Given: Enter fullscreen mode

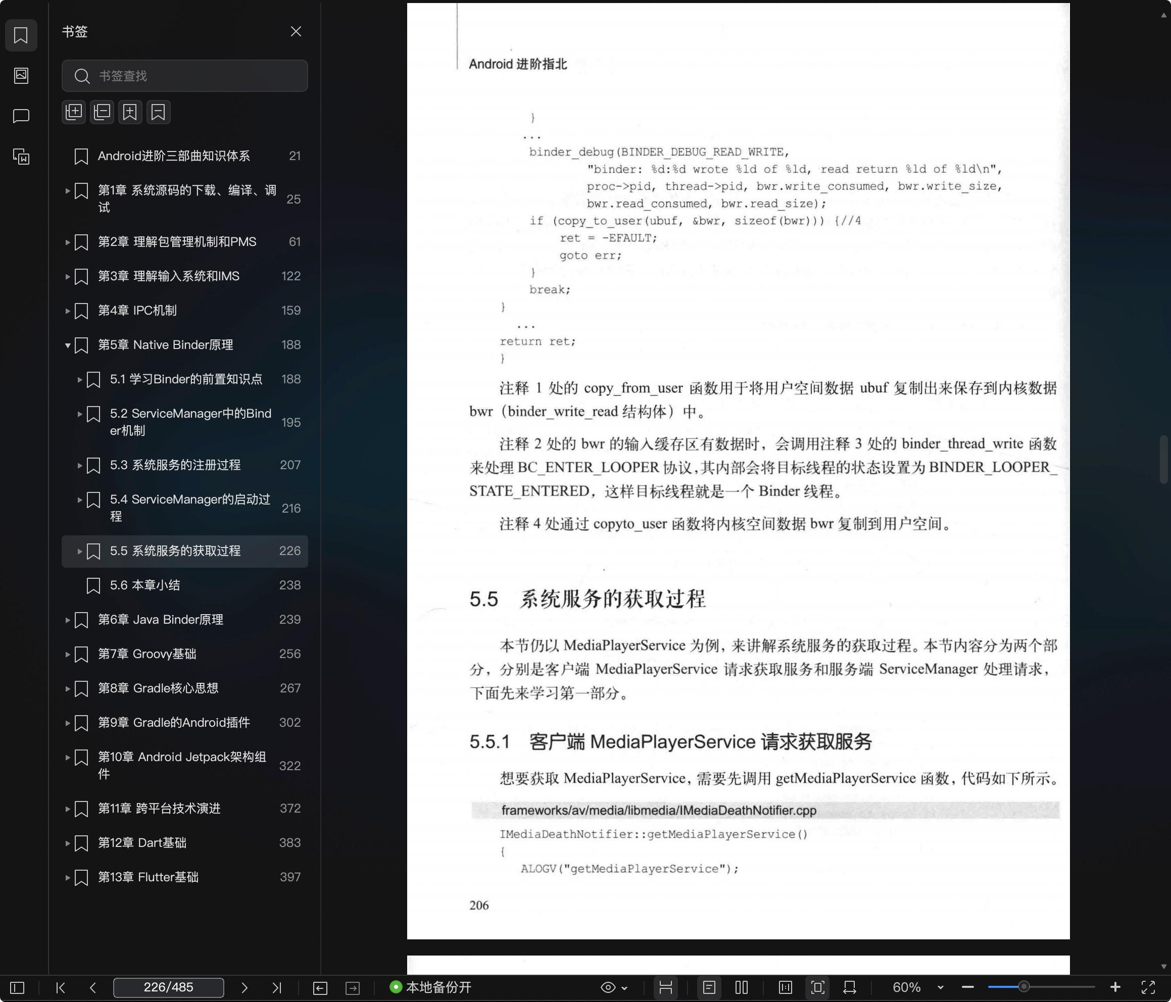Looking at the screenshot, I should click(x=1148, y=987).
